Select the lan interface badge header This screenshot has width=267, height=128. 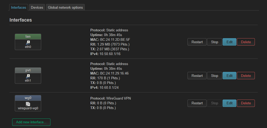click(x=28, y=37)
